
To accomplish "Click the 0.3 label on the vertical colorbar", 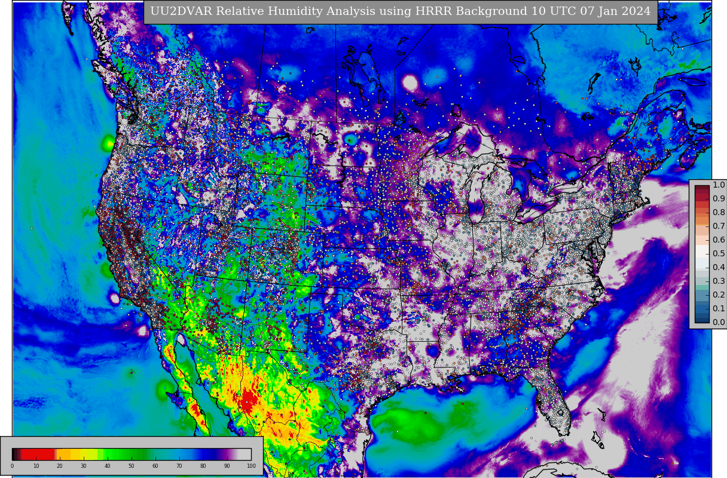I will click(x=719, y=281).
